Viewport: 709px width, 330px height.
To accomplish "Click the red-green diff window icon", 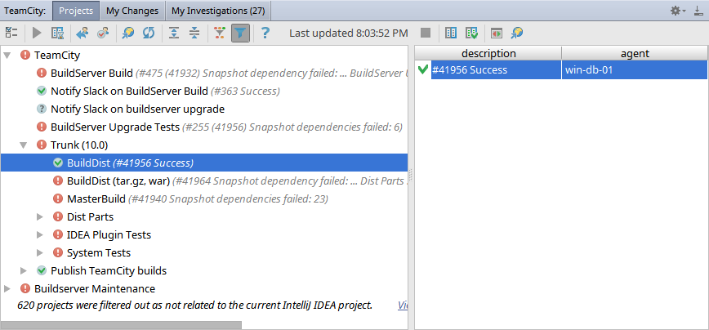I will coord(497,33).
